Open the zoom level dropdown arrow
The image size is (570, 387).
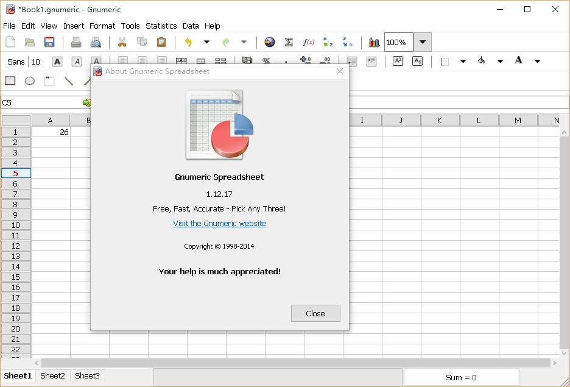tap(423, 42)
